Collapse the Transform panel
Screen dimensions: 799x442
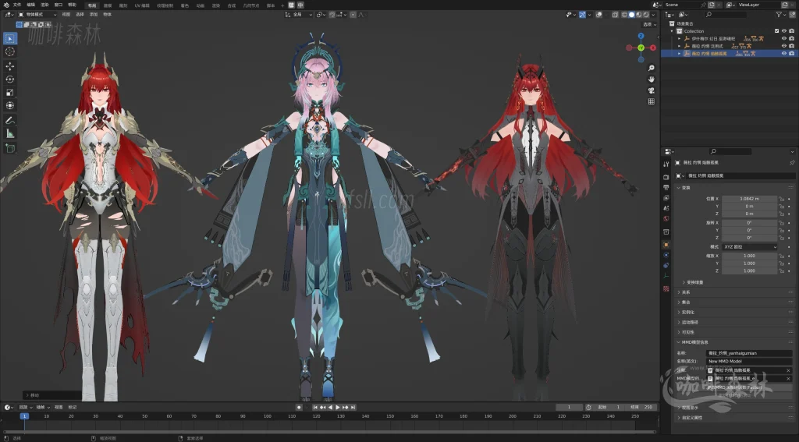tap(685, 188)
